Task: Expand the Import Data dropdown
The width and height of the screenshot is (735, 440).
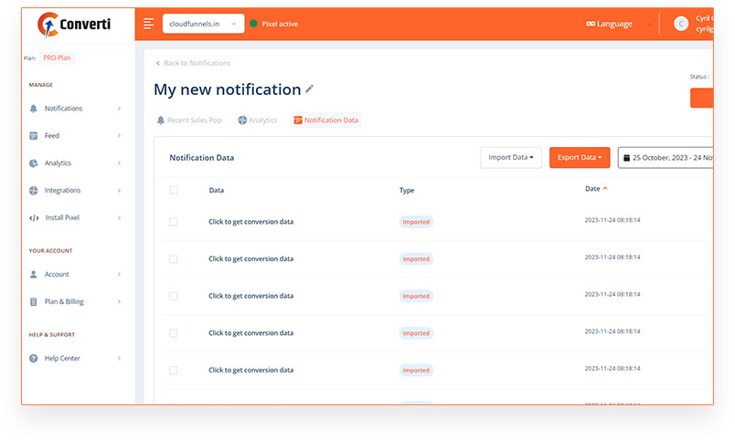Action: pos(511,157)
